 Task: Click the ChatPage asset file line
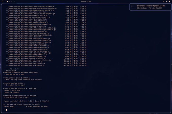27,55
